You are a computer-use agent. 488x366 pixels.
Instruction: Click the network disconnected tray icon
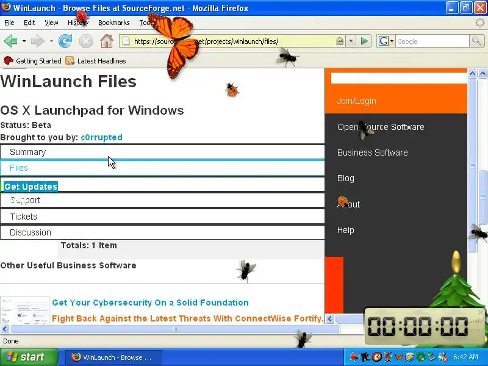[x=442, y=357]
